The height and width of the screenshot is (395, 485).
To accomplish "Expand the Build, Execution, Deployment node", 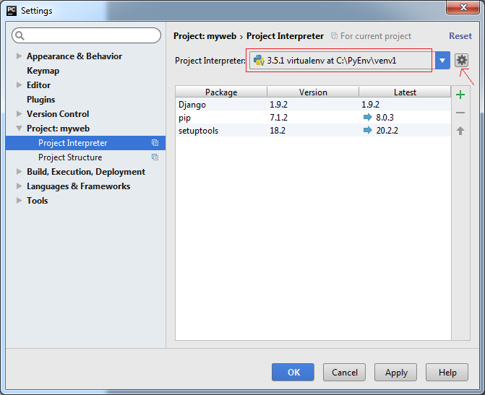I will (20, 172).
